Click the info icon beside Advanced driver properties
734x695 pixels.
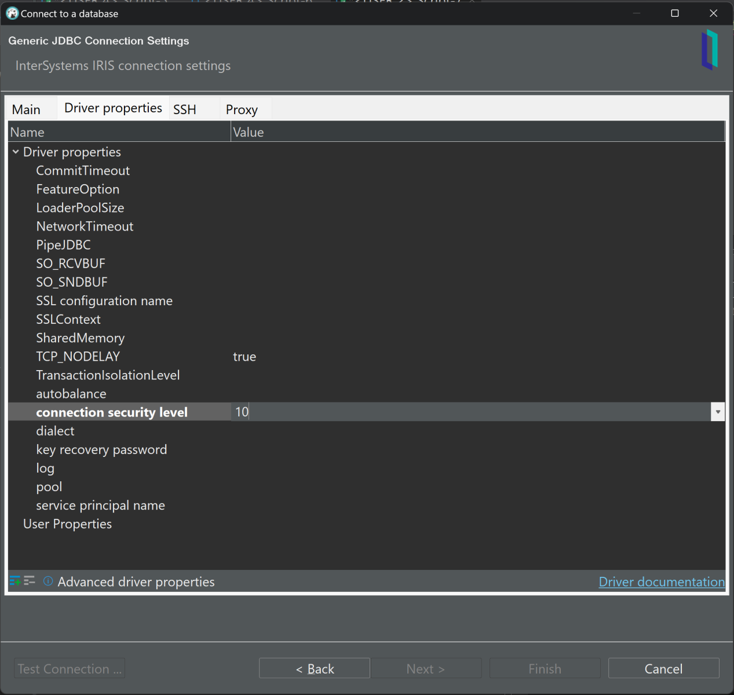pyautogui.click(x=48, y=581)
